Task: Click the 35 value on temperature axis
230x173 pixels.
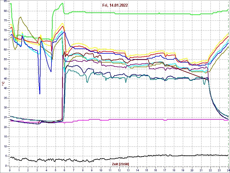Action: (5, 98)
